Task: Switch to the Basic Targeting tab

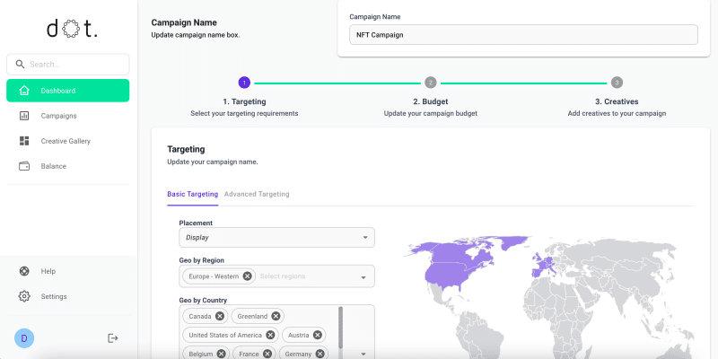Action: point(192,194)
